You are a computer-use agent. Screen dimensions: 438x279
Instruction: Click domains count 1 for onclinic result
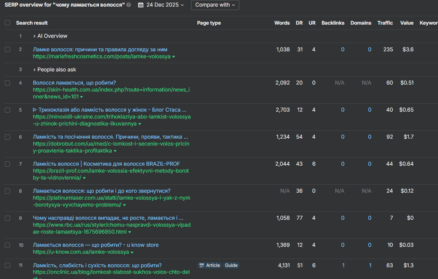click(x=370, y=265)
